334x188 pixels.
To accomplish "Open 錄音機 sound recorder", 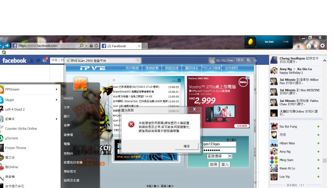I will point(10,176).
